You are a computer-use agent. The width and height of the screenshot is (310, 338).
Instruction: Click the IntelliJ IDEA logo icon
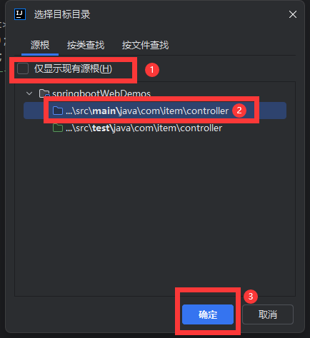20,14
